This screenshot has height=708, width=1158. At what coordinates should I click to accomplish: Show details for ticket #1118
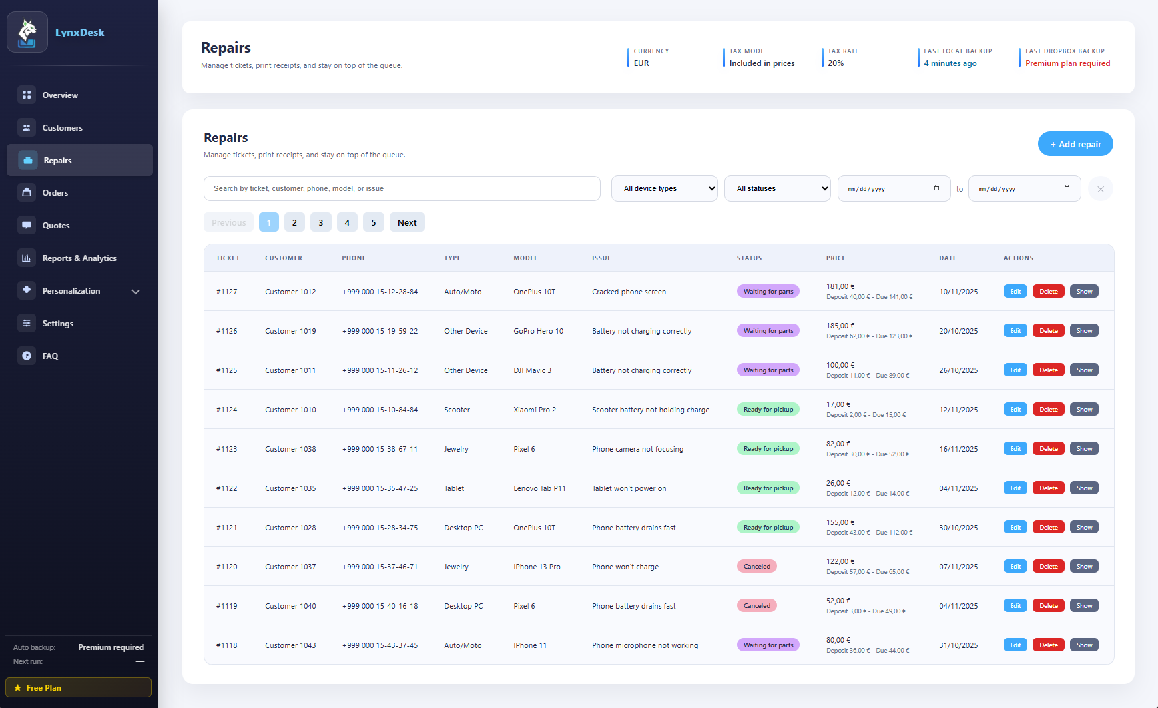1084,645
